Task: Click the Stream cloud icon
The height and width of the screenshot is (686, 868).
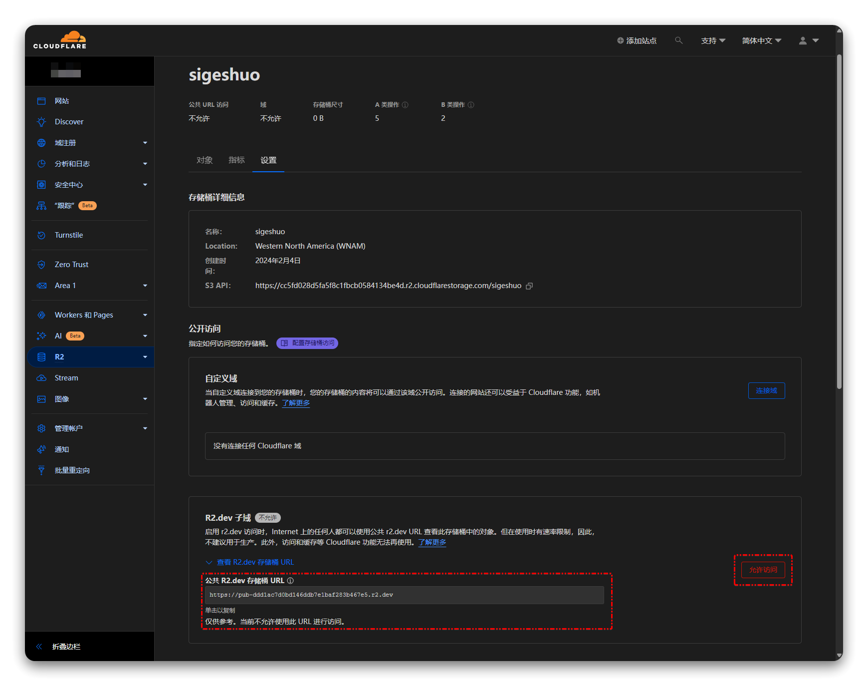Action: 41,378
